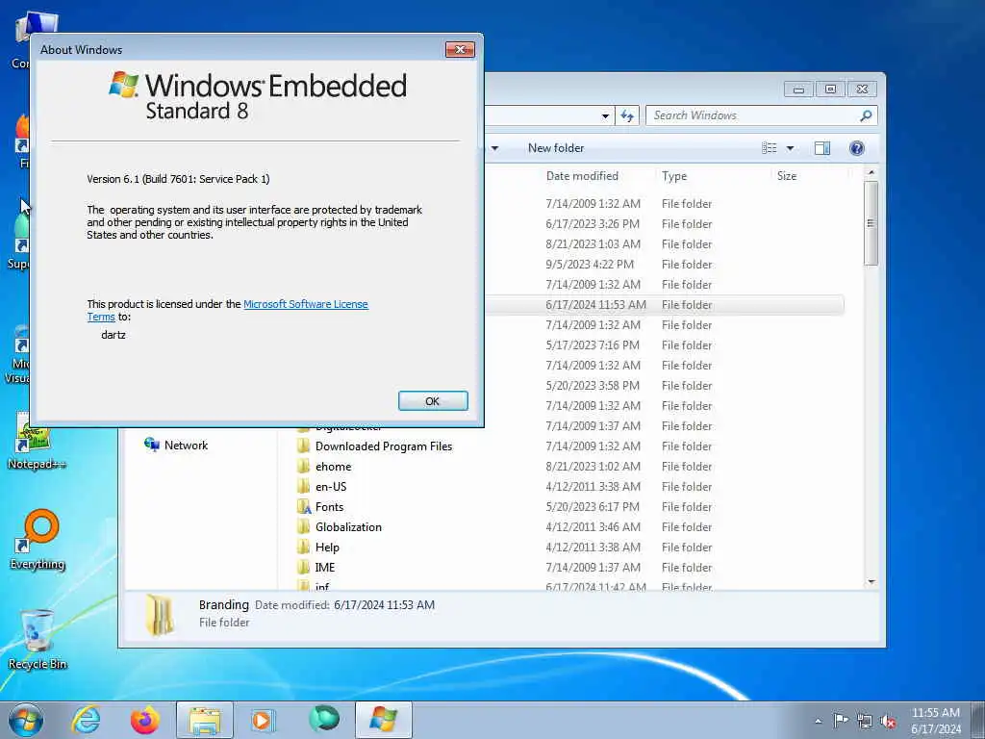Viewport: 985px width, 739px height.
Task: Sort by Date modified column header
Action: (x=582, y=176)
